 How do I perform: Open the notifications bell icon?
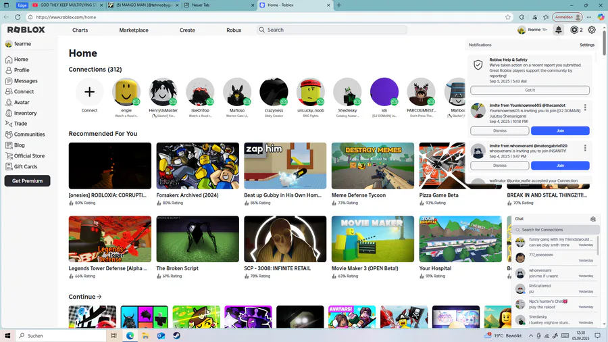coord(559,30)
